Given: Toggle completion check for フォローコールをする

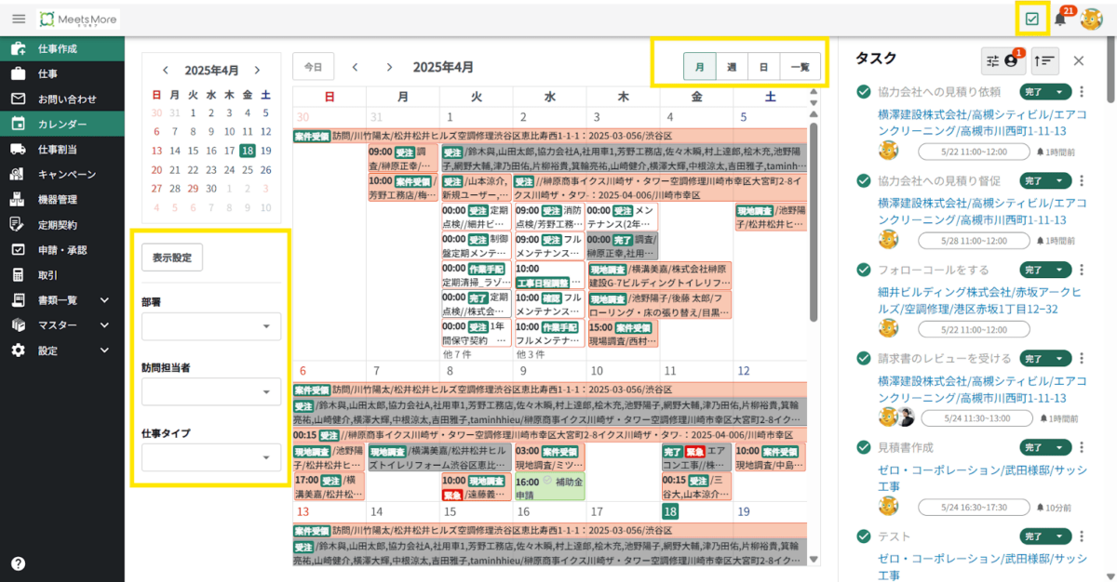Looking at the screenshot, I should coord(863,270).
